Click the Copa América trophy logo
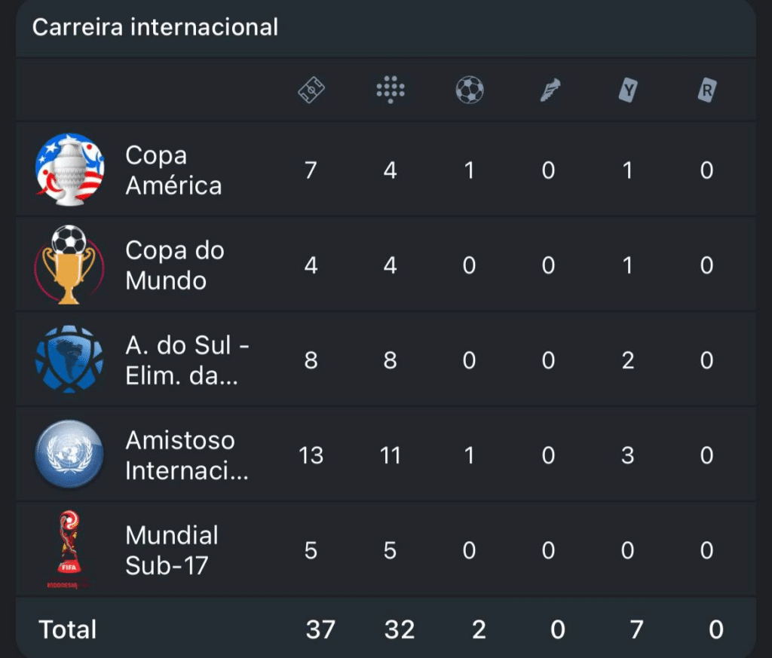 (69, 170)
